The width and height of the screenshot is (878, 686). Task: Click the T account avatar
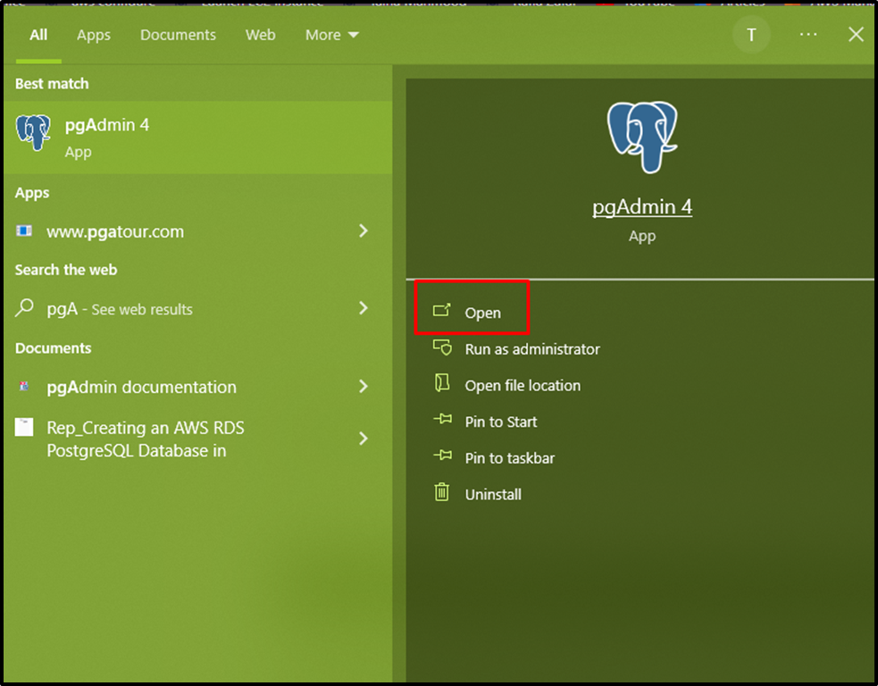pos(751,34)
